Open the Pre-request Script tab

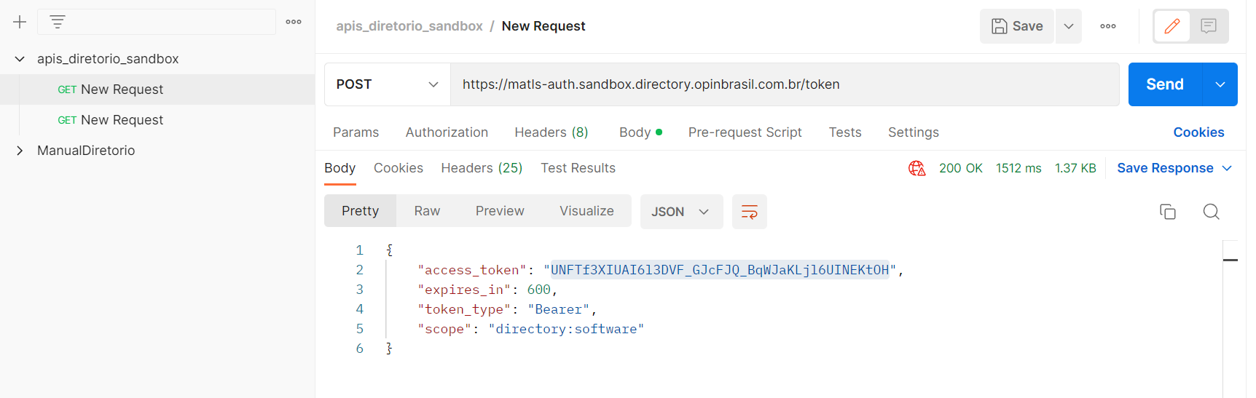click(x=745, y=132)
